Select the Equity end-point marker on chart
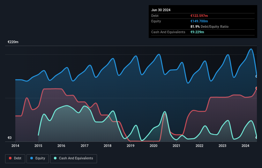 coord(257,76)
